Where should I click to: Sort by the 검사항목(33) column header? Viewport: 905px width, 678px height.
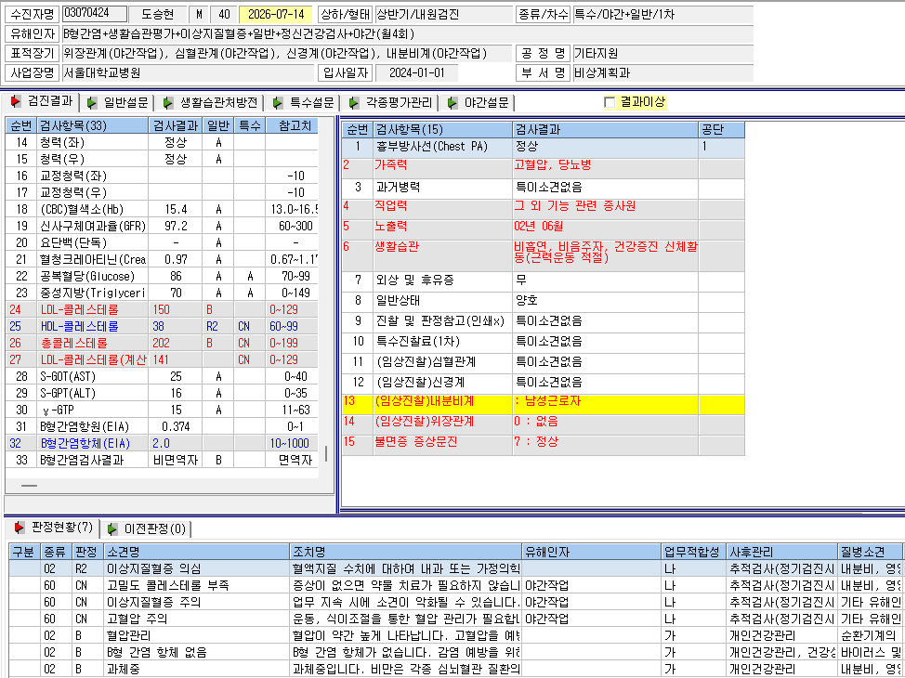tap(92, 125)
